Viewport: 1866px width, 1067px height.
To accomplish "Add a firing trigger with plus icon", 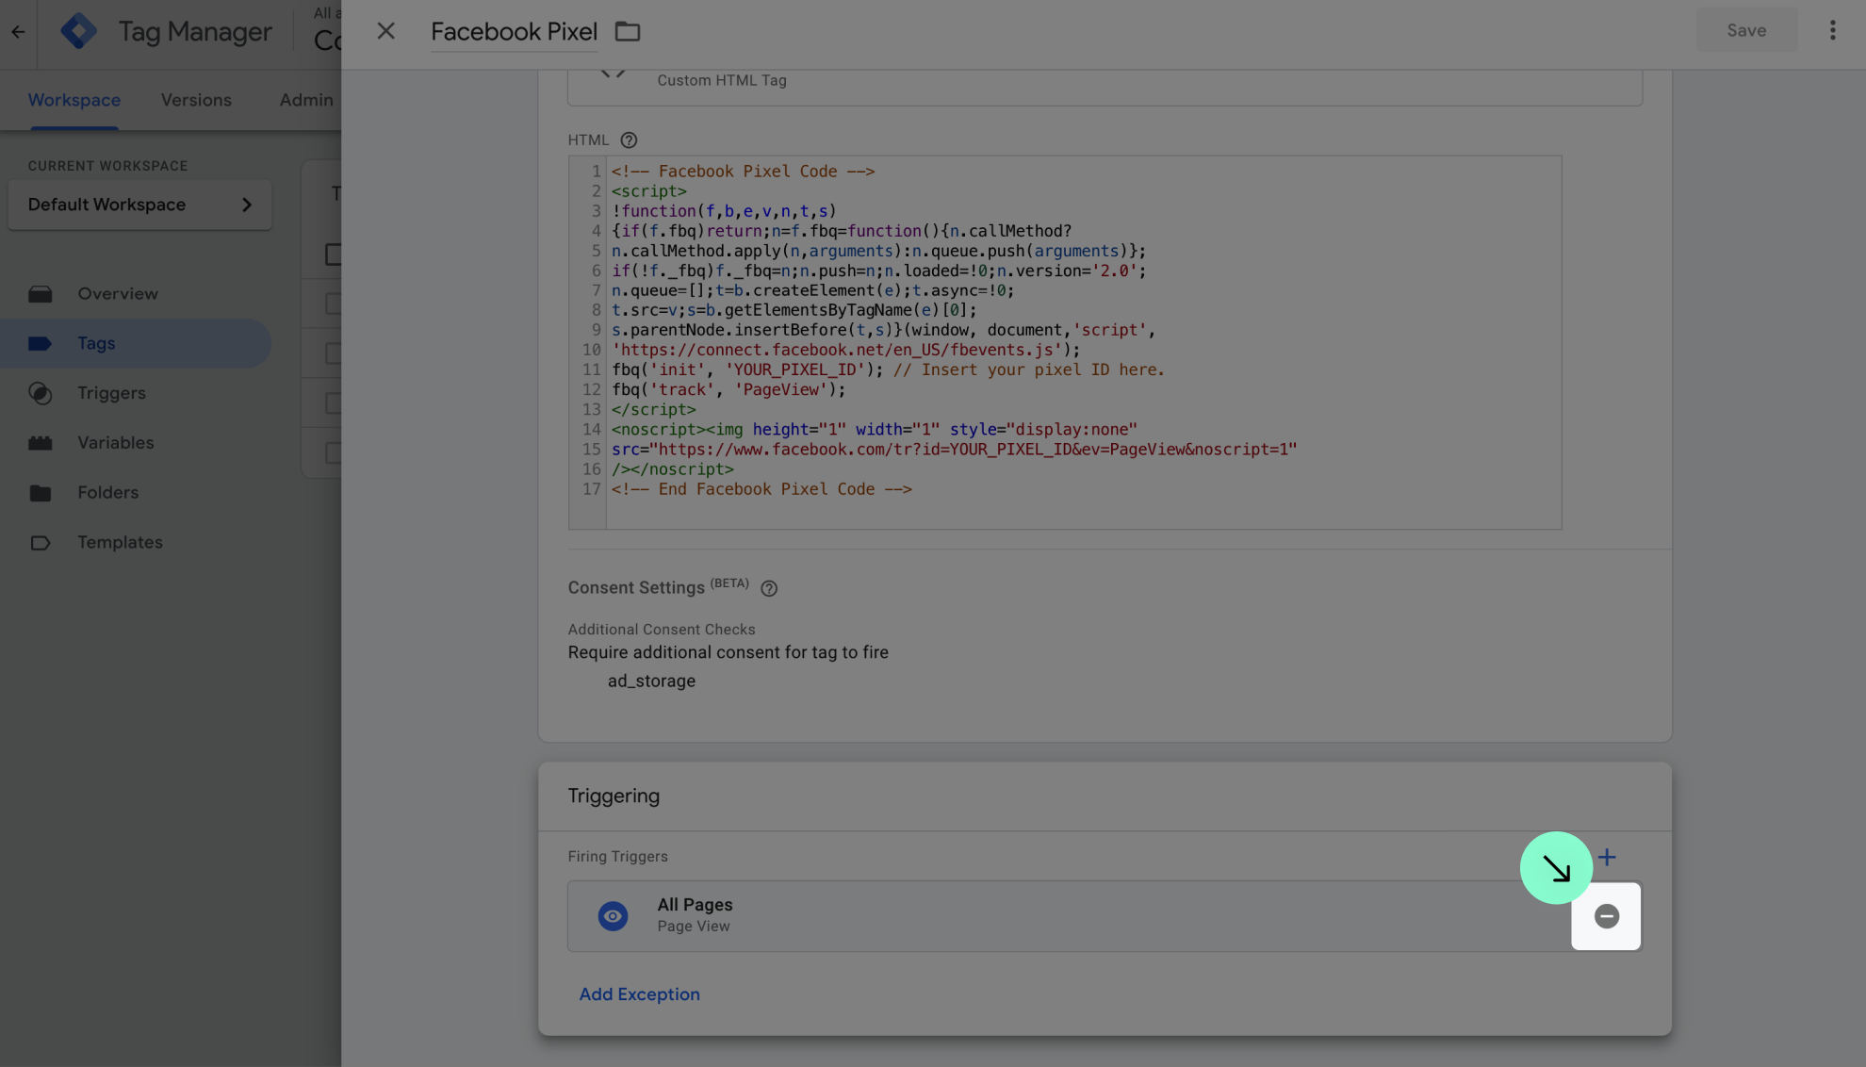I will click(x=1607, y=857).
